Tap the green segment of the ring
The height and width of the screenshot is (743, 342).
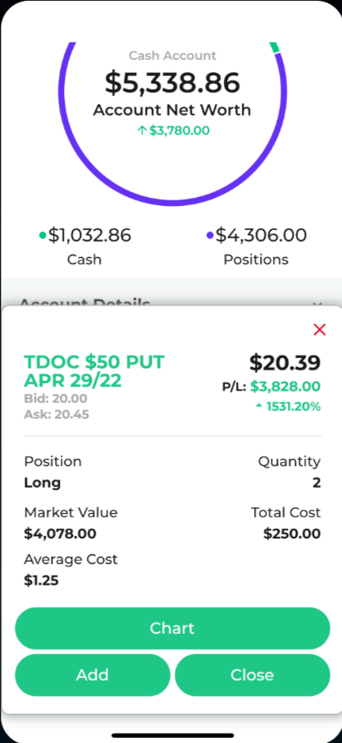275,48
